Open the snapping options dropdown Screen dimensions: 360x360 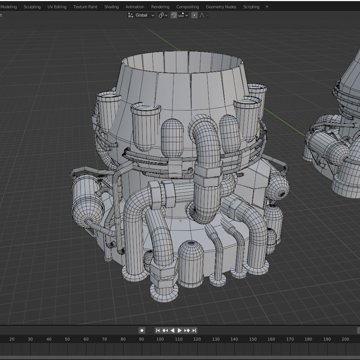pos(183,15)
